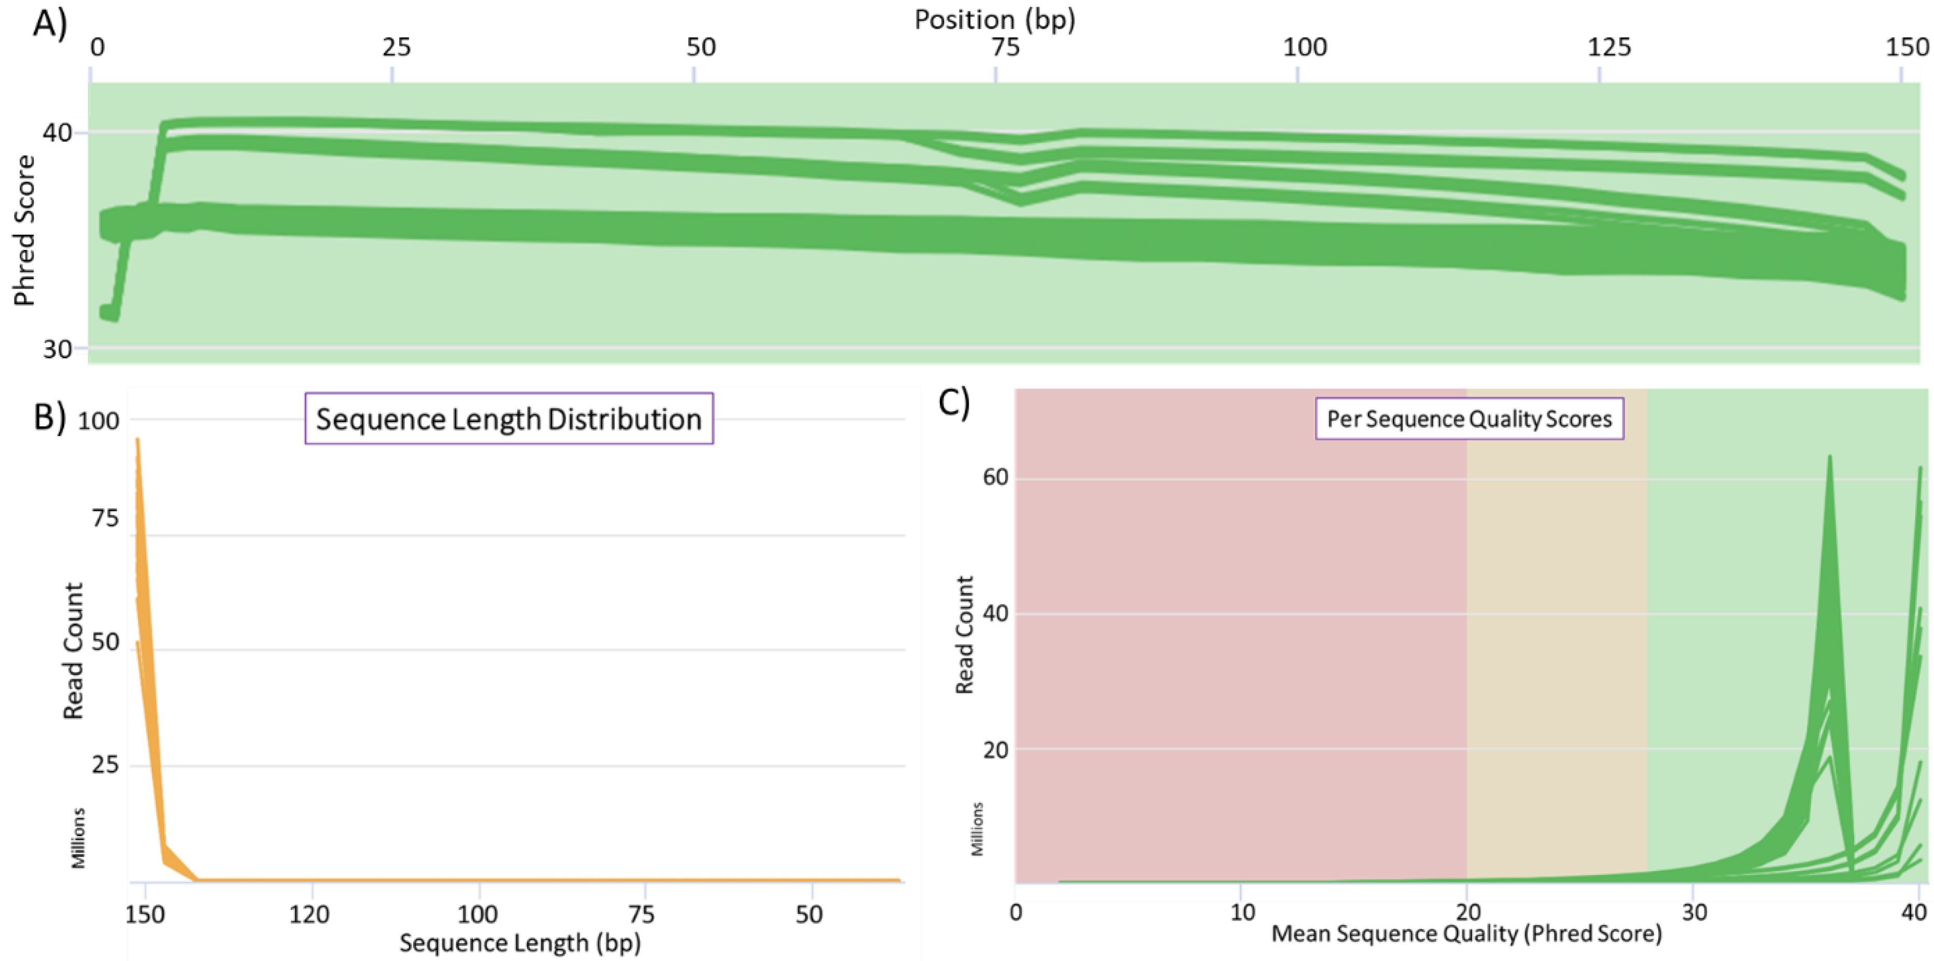Click the Sequence Length (bp) axis title
Image resolution: width=1934 pixels, height=961 pixels.
(519, 942)
